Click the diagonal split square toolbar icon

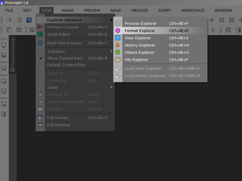click(x=228, y=30)
